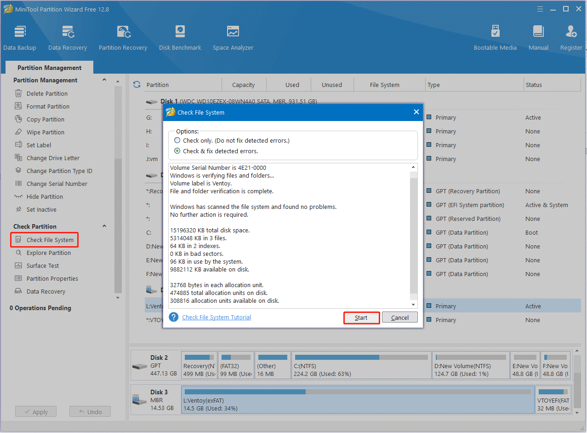Select the 'Check only' radio option
The height and width of the screenshot is (433, 587).
click(177, 140)
